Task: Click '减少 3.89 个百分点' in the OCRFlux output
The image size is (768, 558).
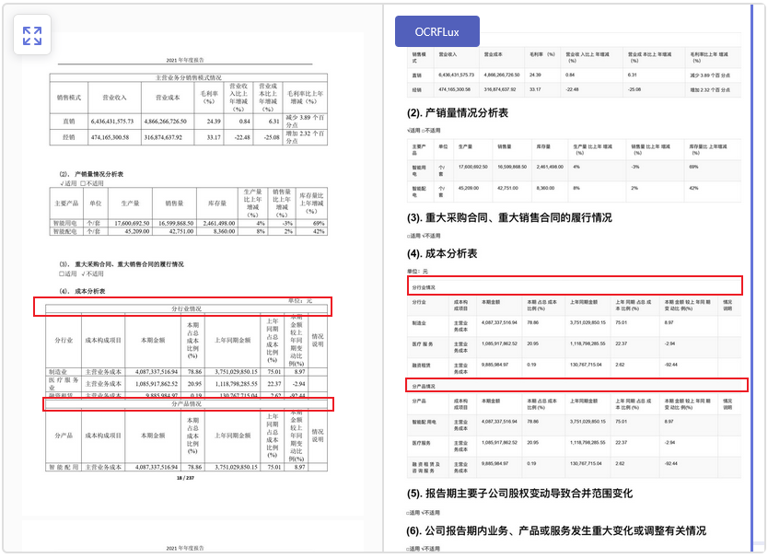Action: (x=710, y=76)
